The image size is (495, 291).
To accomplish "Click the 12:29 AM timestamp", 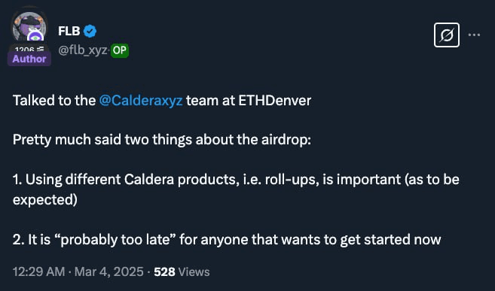I will click(x=39, y=271).
